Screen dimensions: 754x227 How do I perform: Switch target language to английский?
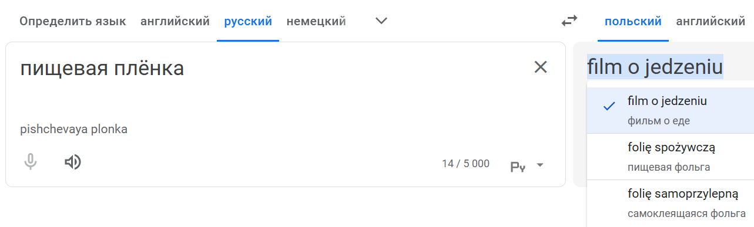click(x=711, y=22)
